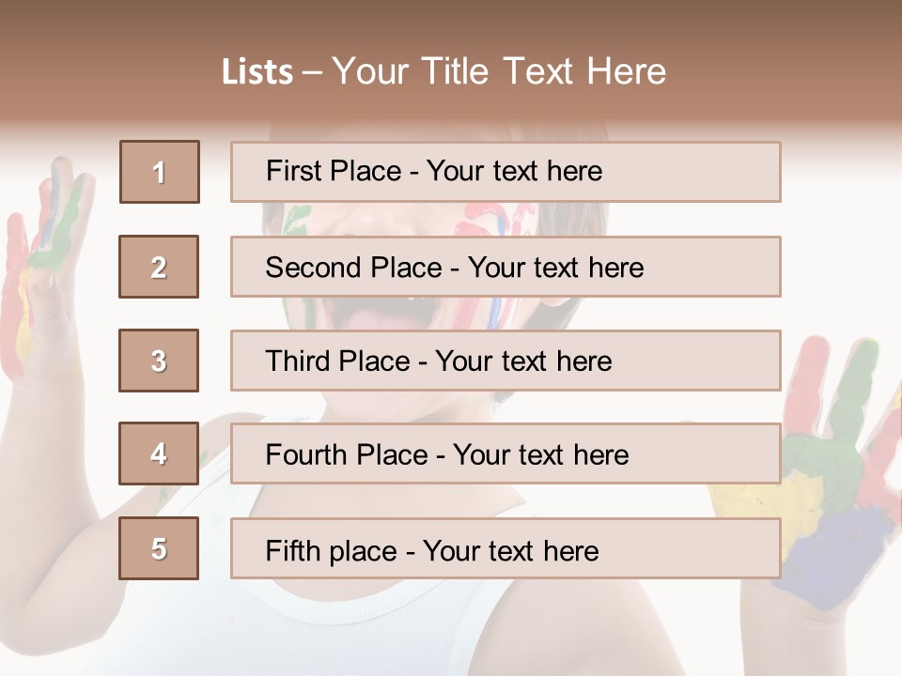The height and width of the screenshot is (676, 902).
Task: Click the number 5 box
Action: coord(159,547)
